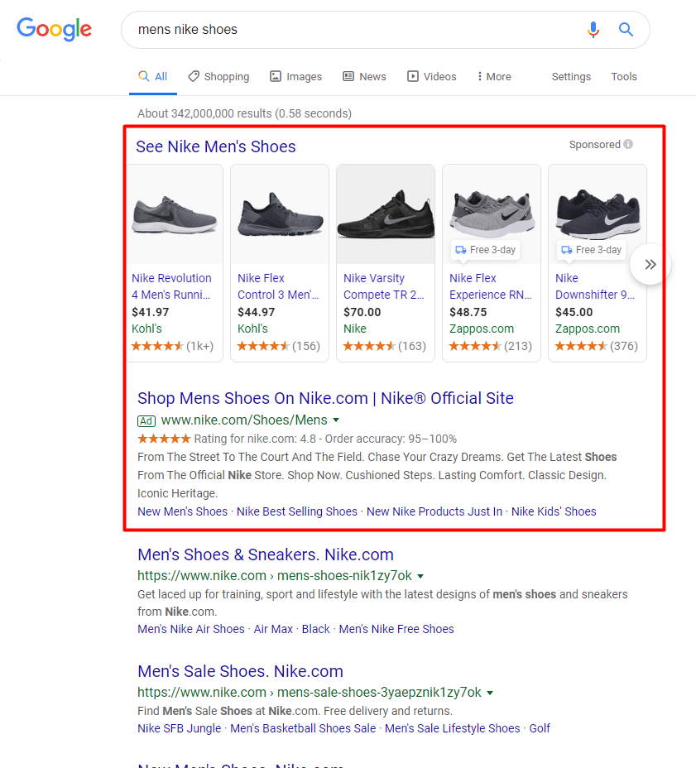Click Zappos.com seller under $48.75
The width and height of the screenshot is (696, 768).
click(x=482, y=329)
